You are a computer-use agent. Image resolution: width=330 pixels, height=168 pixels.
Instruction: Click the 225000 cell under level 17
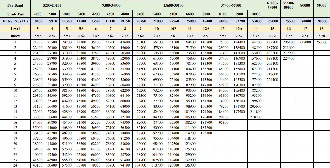coord(305,42)
